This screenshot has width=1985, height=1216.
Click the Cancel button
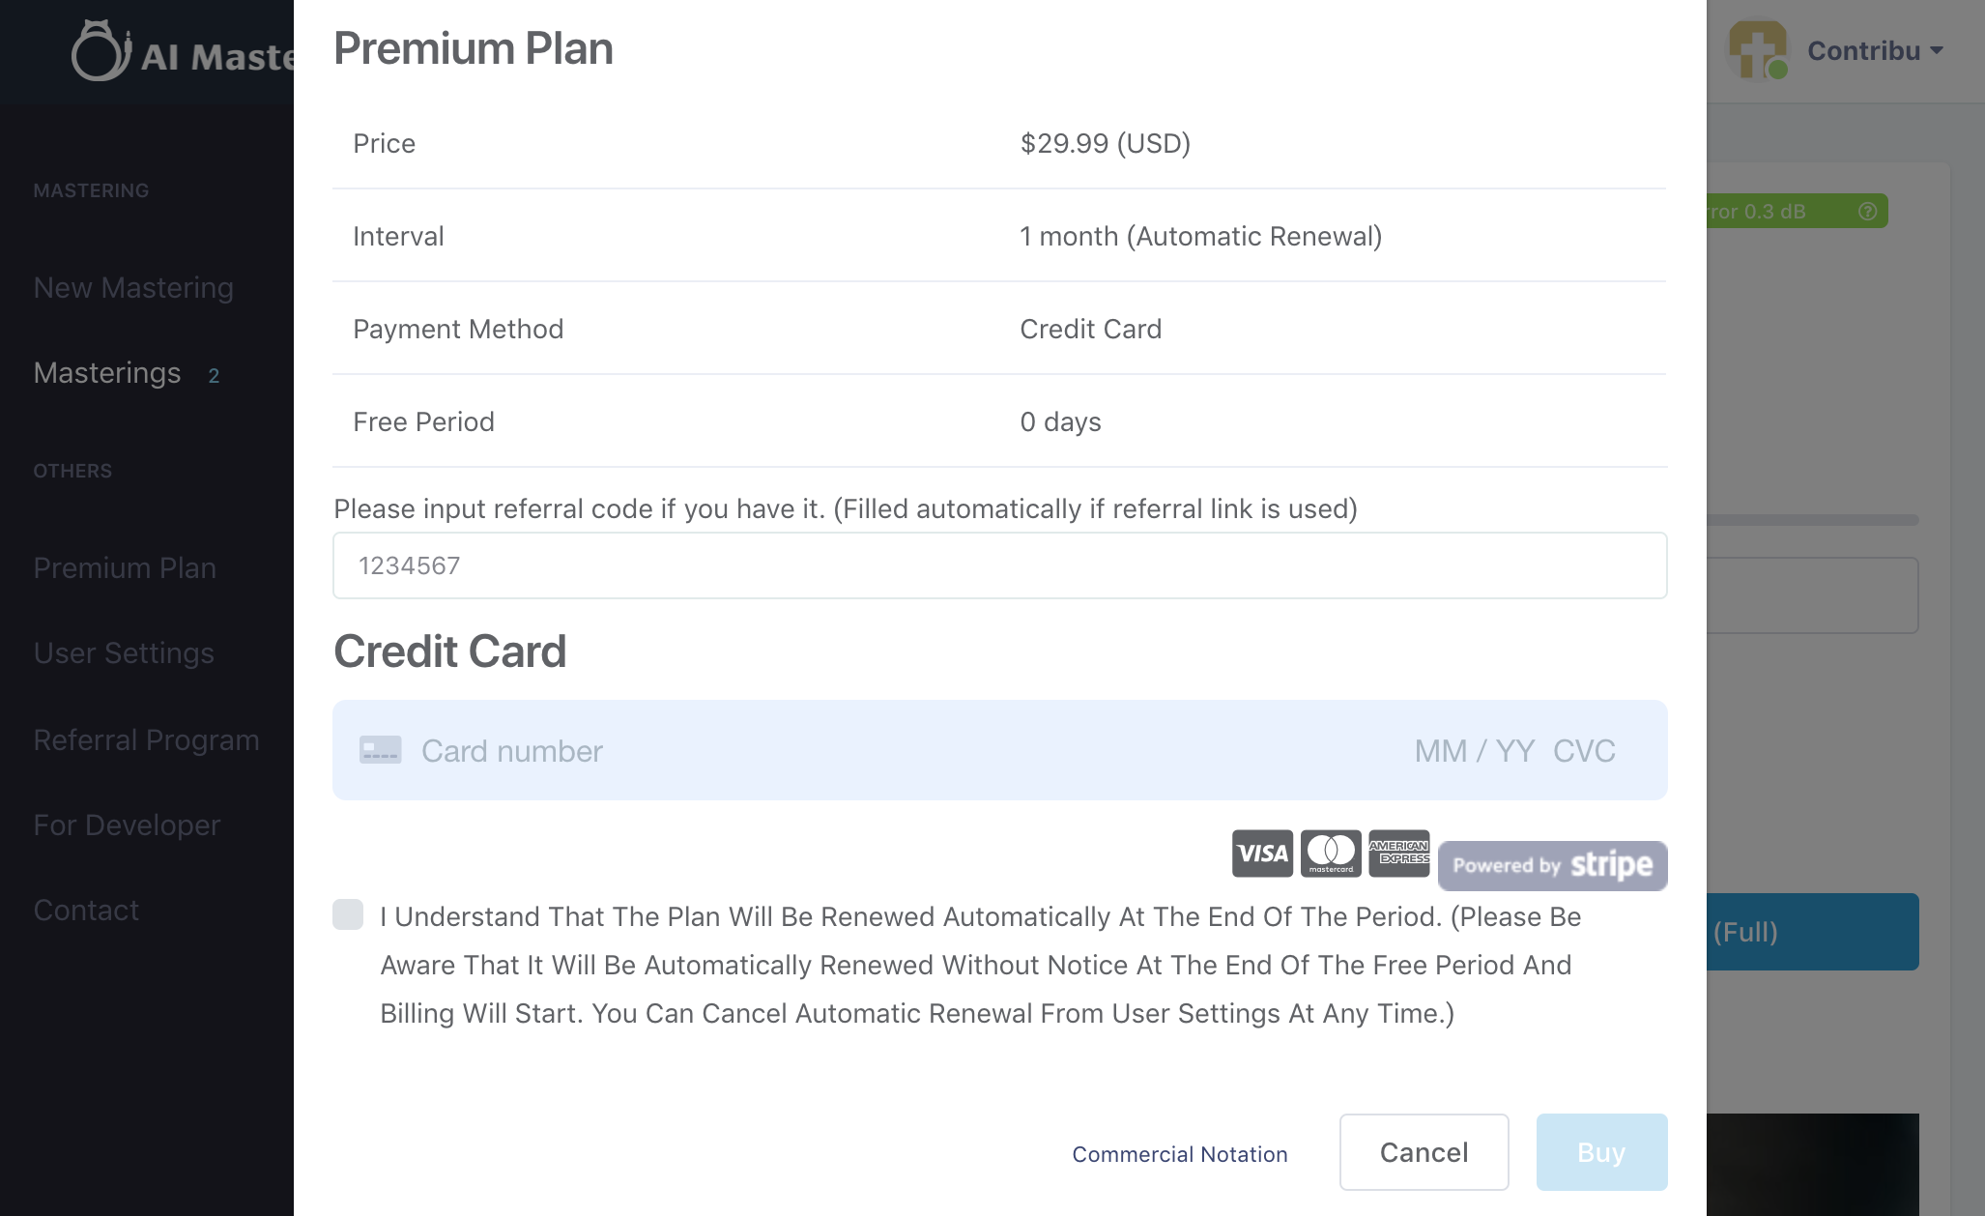point(1424,1152)
